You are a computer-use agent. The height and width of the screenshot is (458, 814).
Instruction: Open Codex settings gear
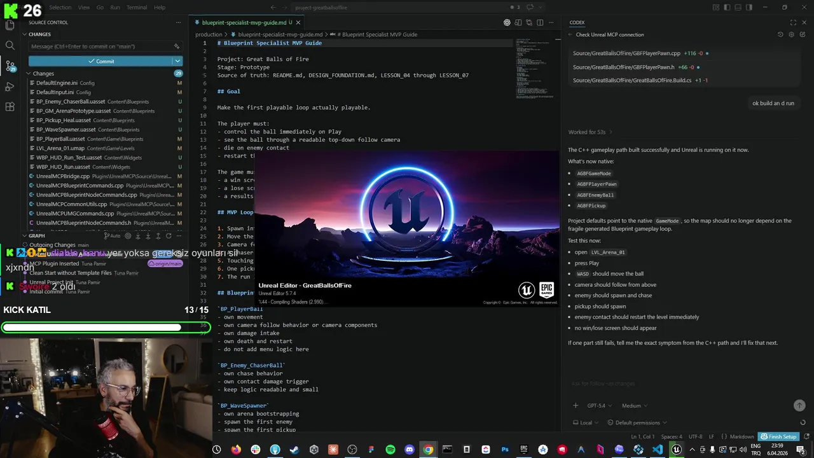[x=791, y=34]
